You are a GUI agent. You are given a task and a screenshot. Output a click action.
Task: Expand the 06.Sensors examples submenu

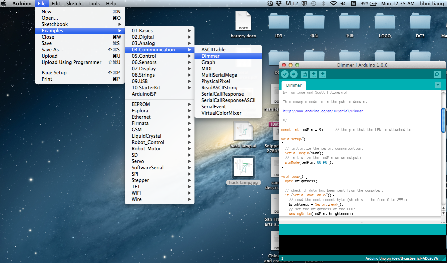click(159, 62)
